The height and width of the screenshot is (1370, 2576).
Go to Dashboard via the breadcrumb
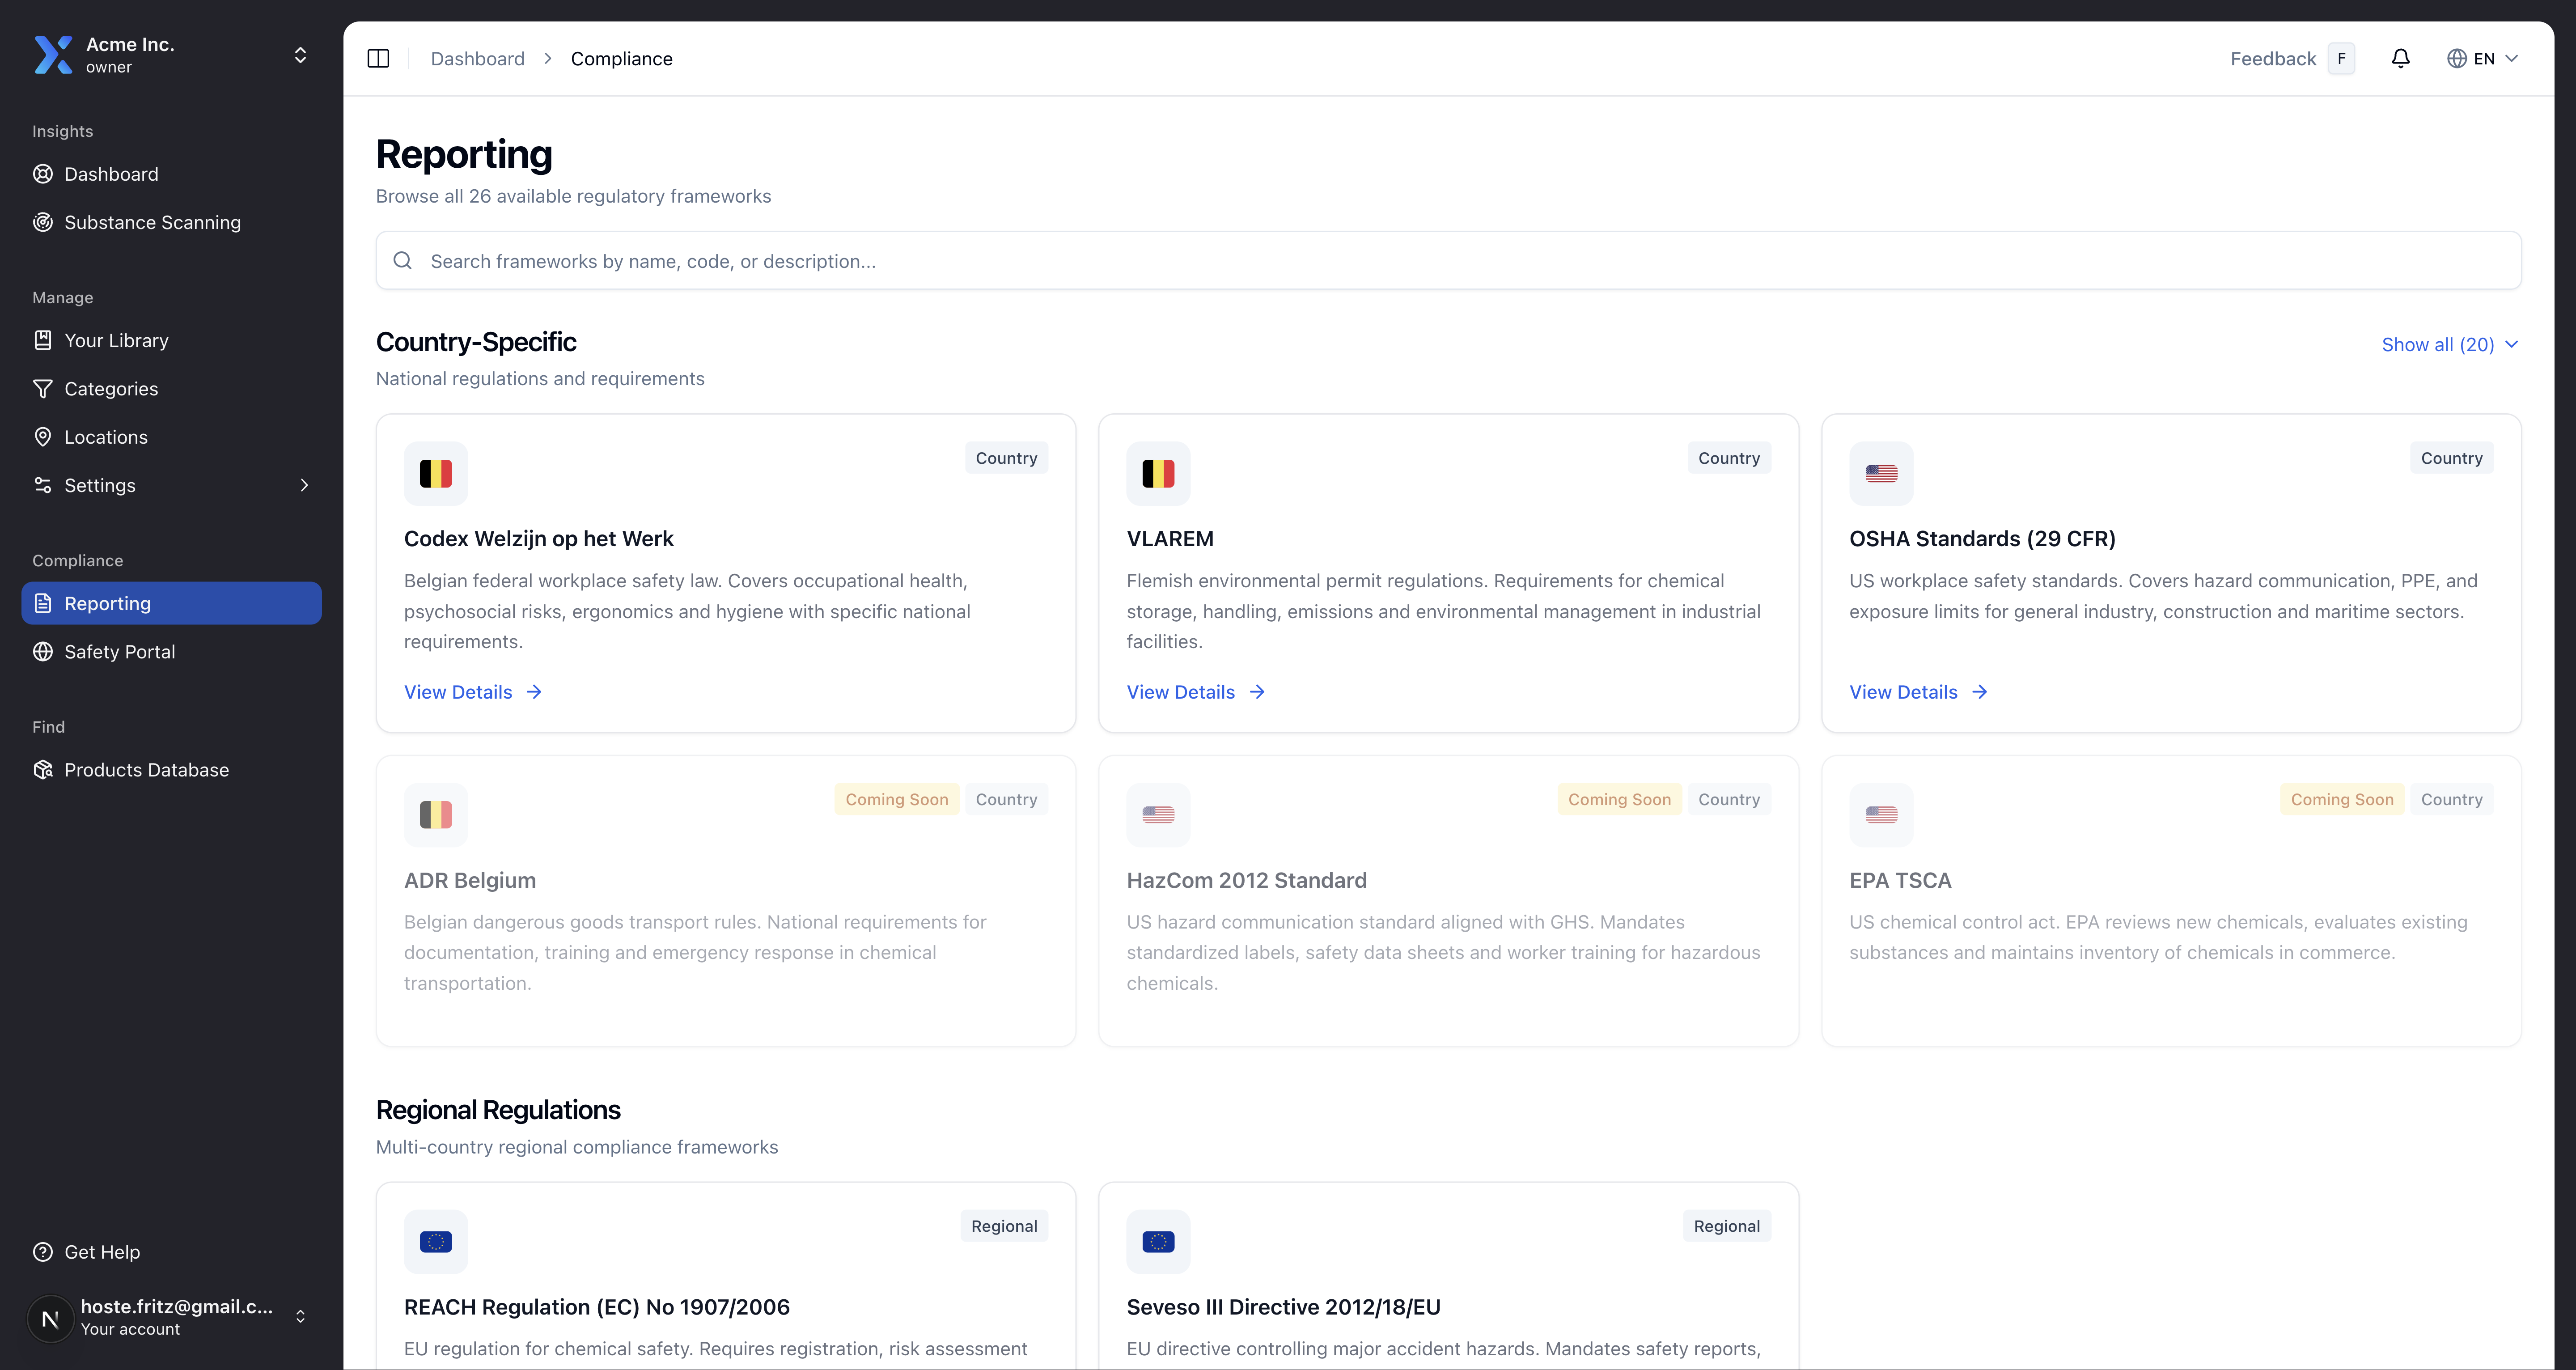point(477,58)
